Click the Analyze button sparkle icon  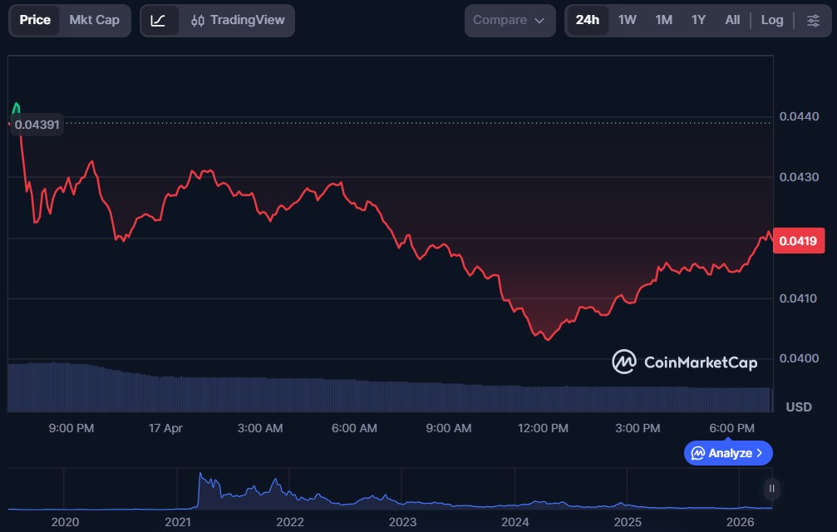point(698,453)
